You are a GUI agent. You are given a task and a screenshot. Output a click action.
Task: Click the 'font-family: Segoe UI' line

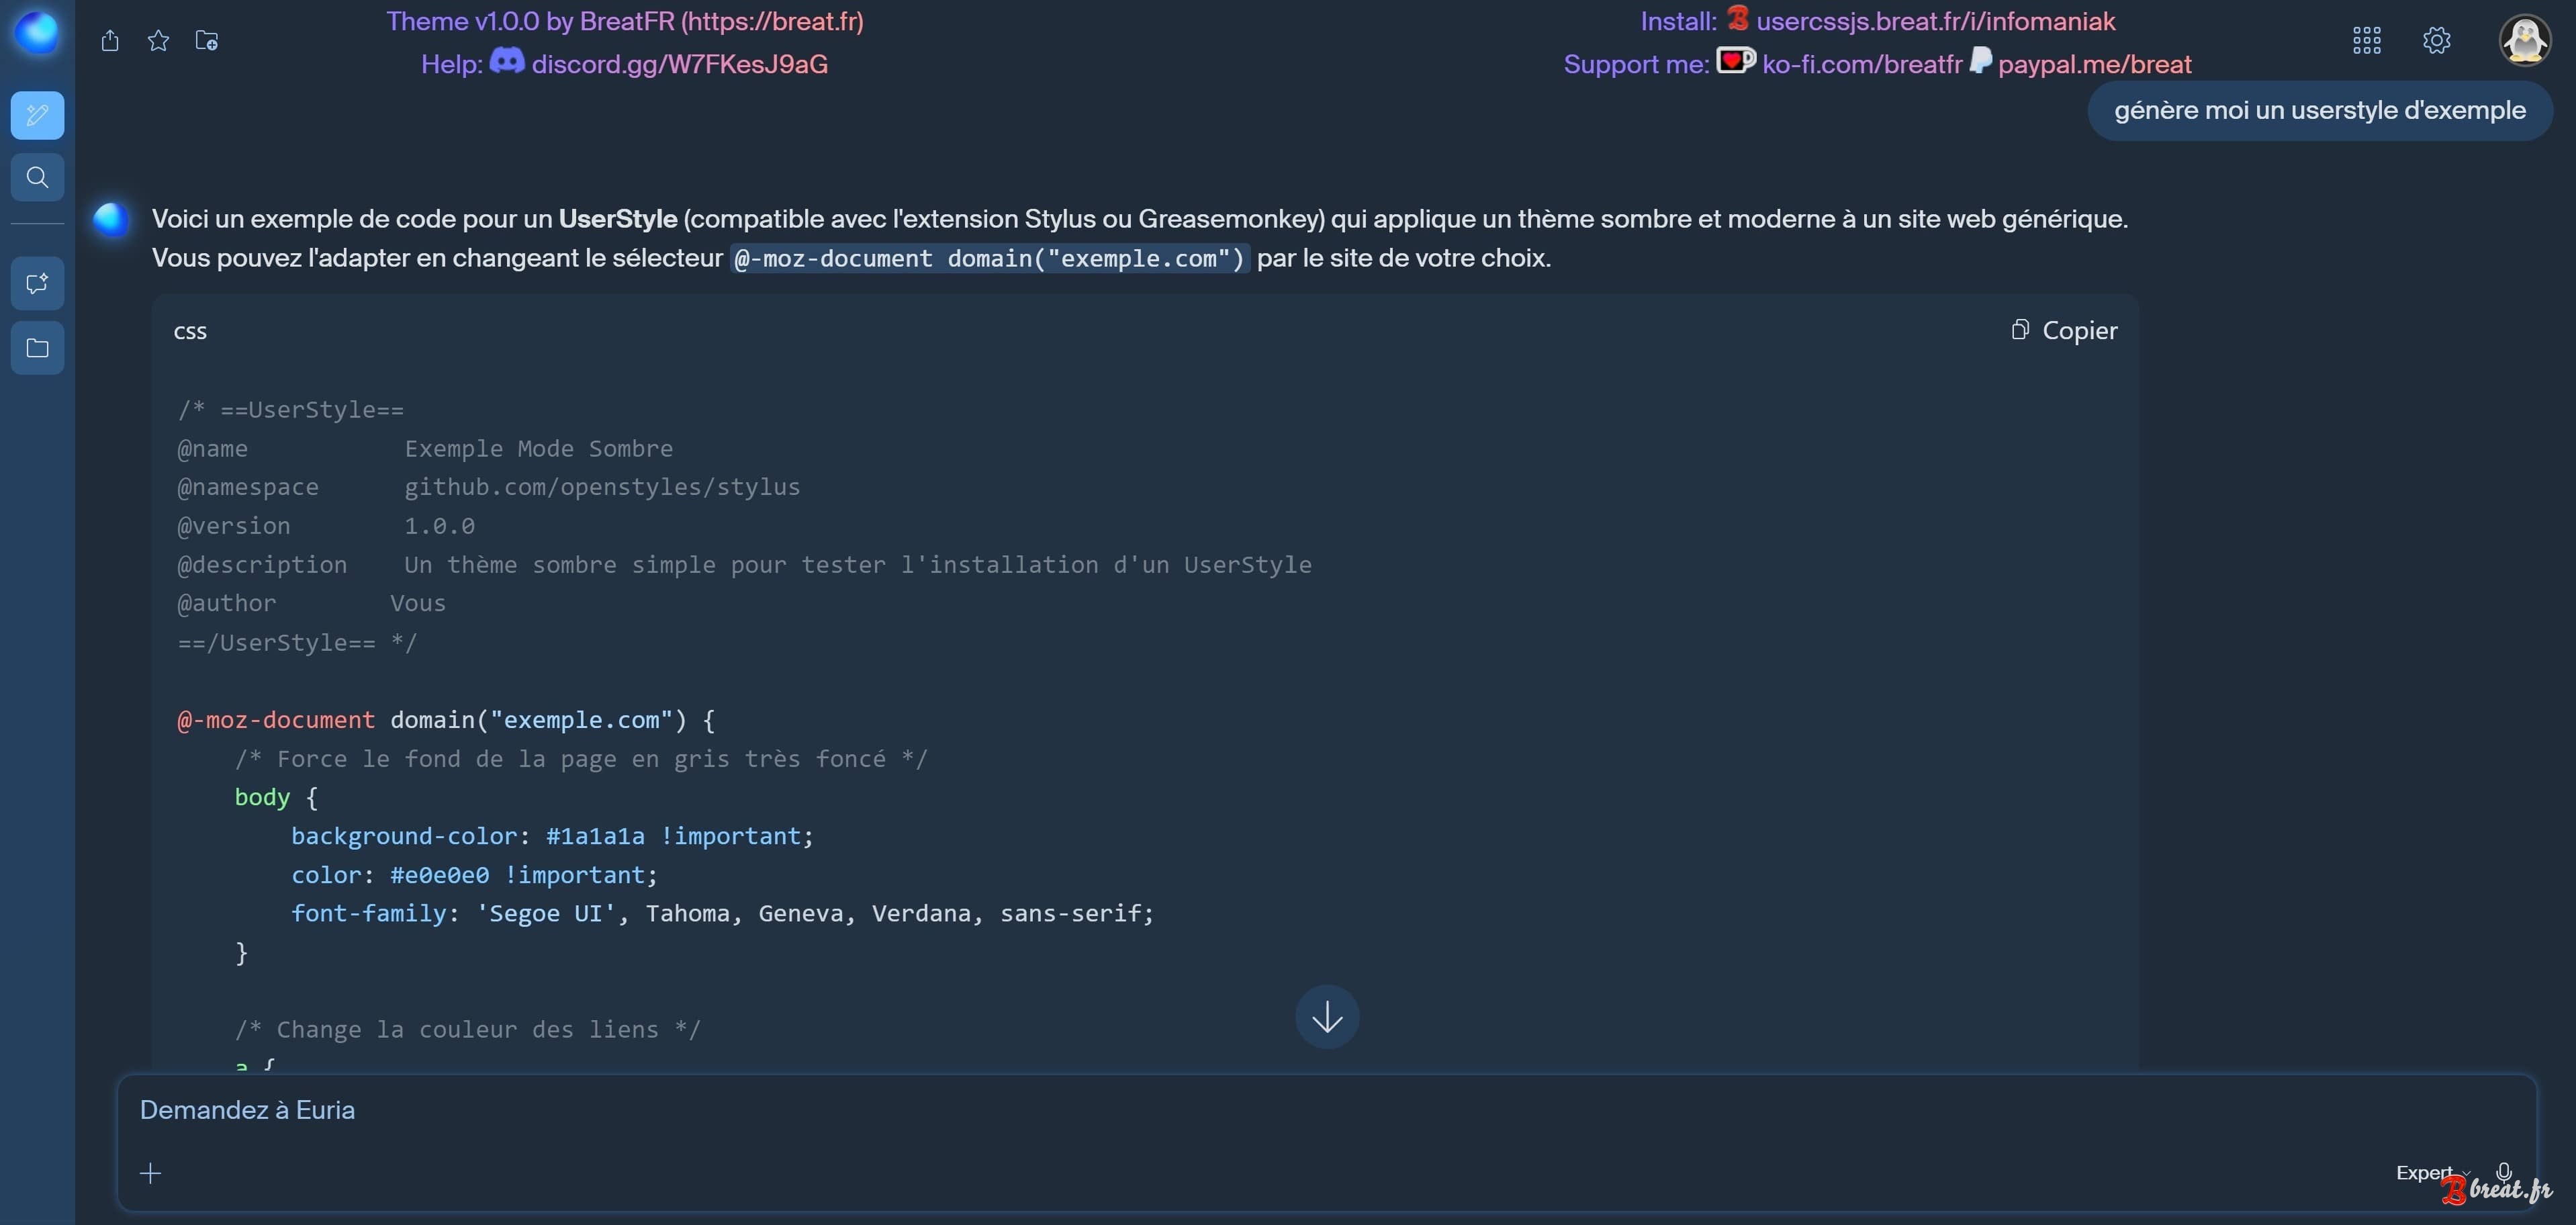pyautogui.click(x=722, y=913)
